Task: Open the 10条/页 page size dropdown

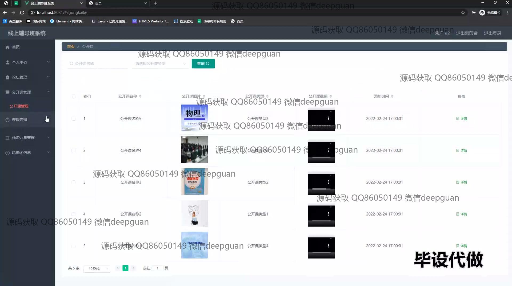Action: click(97, 269)
